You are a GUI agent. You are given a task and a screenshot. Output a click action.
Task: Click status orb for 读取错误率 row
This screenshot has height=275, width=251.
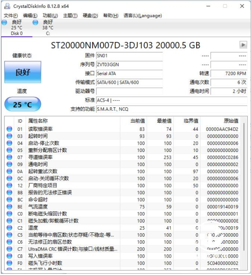click(x=9, y=129)
